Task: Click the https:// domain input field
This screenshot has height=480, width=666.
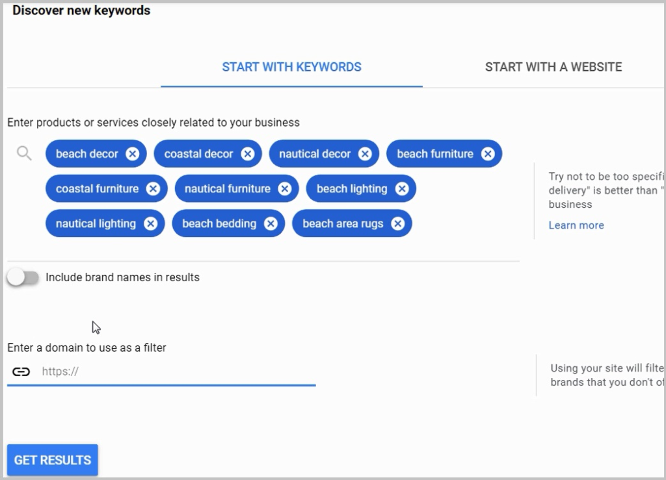Action: click(x=163, y=372)
